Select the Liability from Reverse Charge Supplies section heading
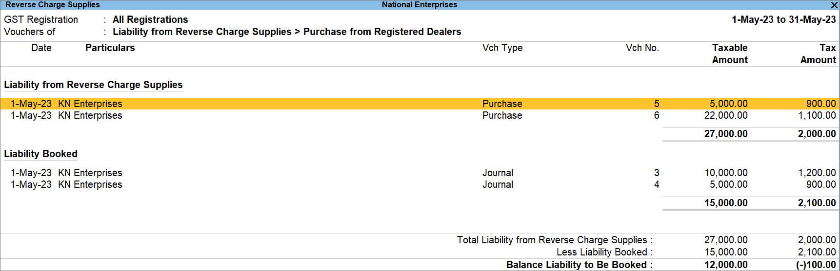Image resolution: width=840 pixels, height=271 pixels. click(93, 85)
